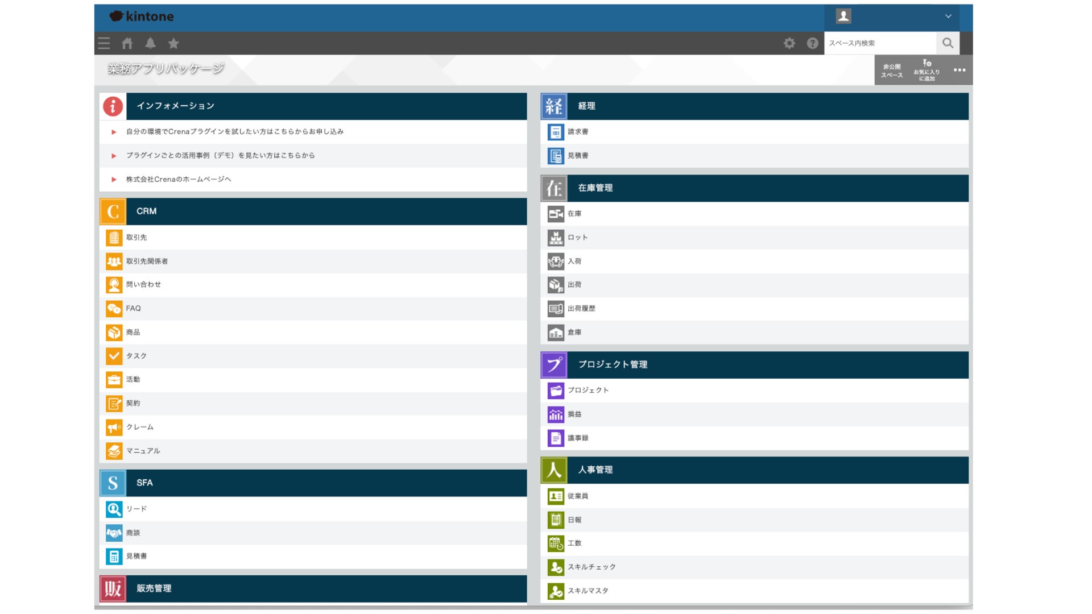The height and width of the screenshot is (614, 1092).
Task: Open the 取引先 app link
Action: coord(136,238)
